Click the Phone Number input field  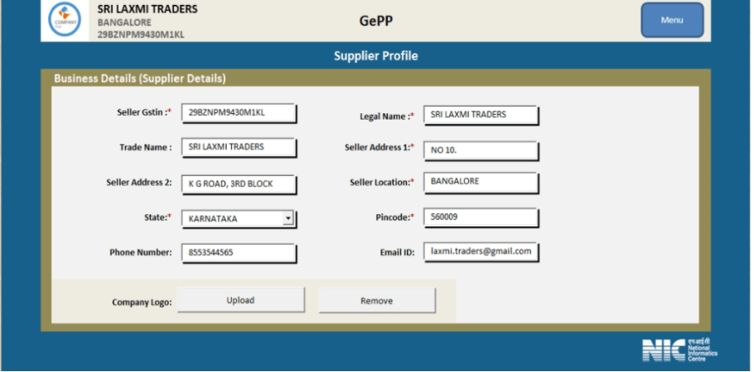tap(239, 253)
